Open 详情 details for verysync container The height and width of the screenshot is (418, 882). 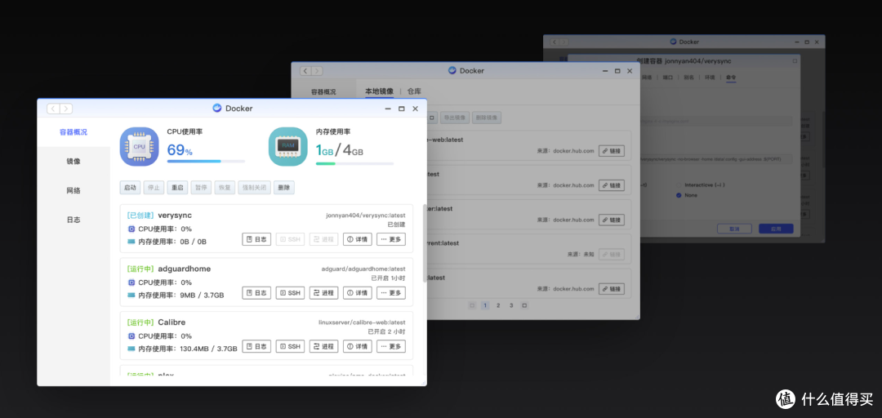pos(357,239)
